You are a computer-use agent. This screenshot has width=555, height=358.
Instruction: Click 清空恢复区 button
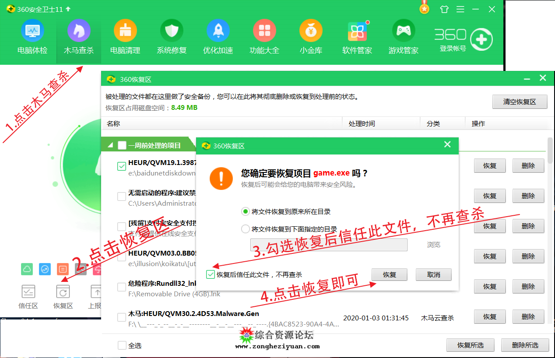520,102
